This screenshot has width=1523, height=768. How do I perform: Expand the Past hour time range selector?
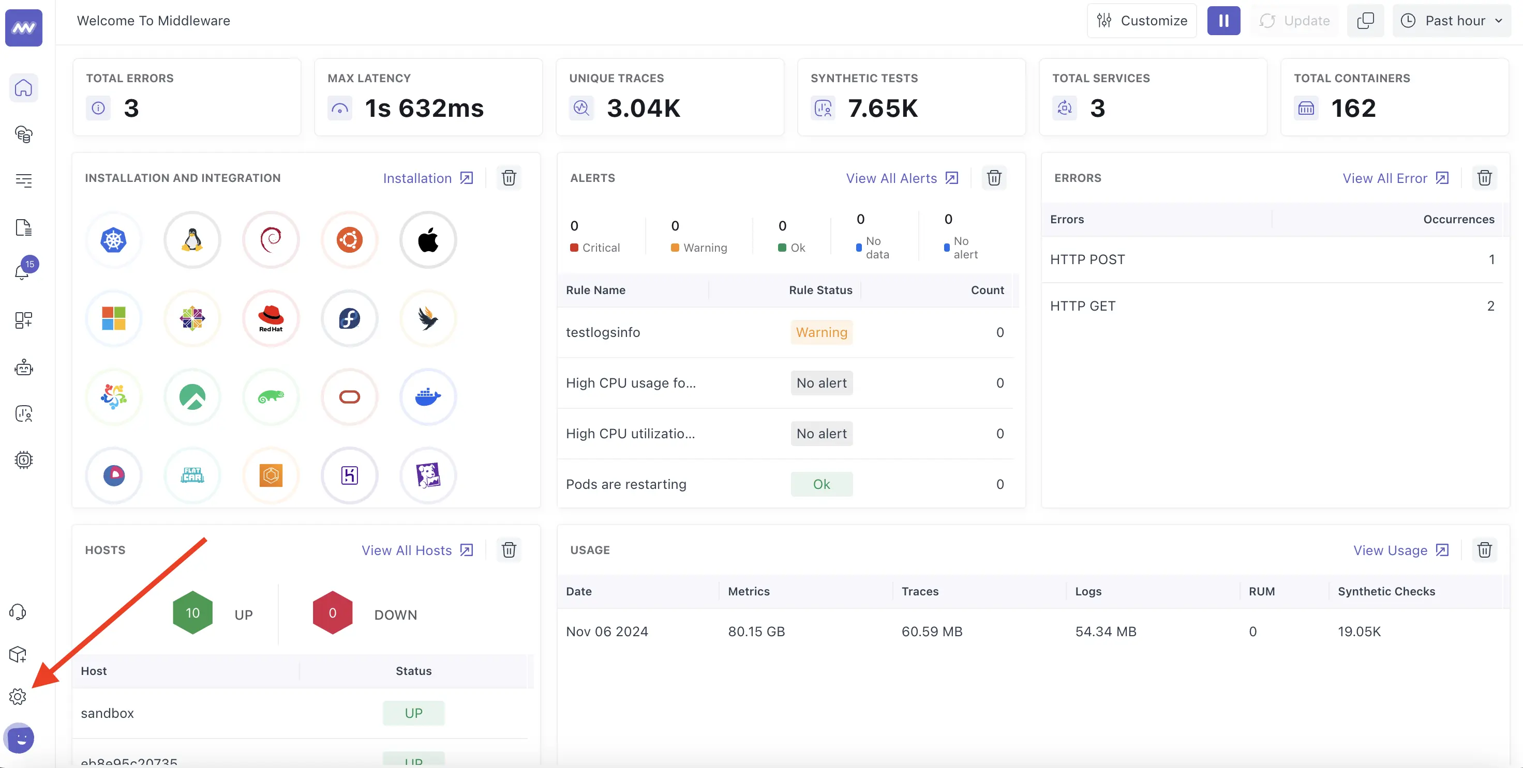coord(1452,20)
